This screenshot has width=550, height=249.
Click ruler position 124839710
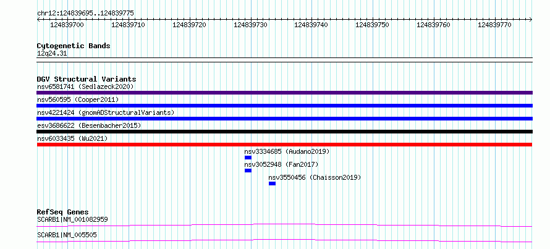(128, 25)
